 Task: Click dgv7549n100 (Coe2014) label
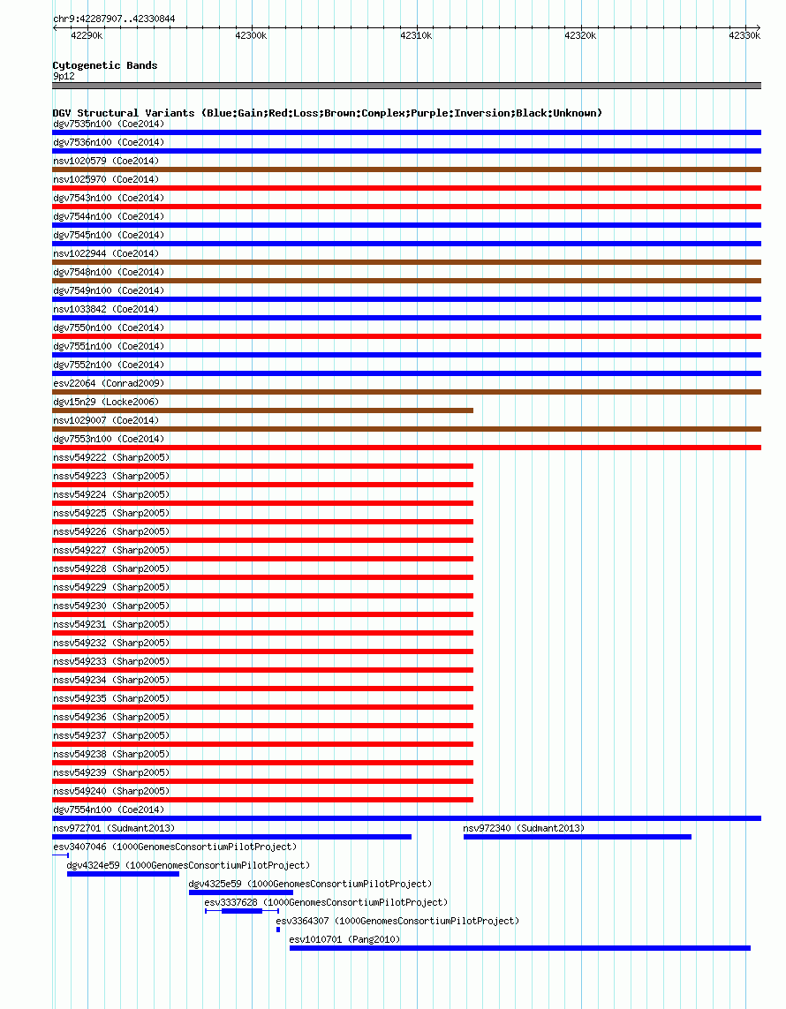(x=109, y=290)
